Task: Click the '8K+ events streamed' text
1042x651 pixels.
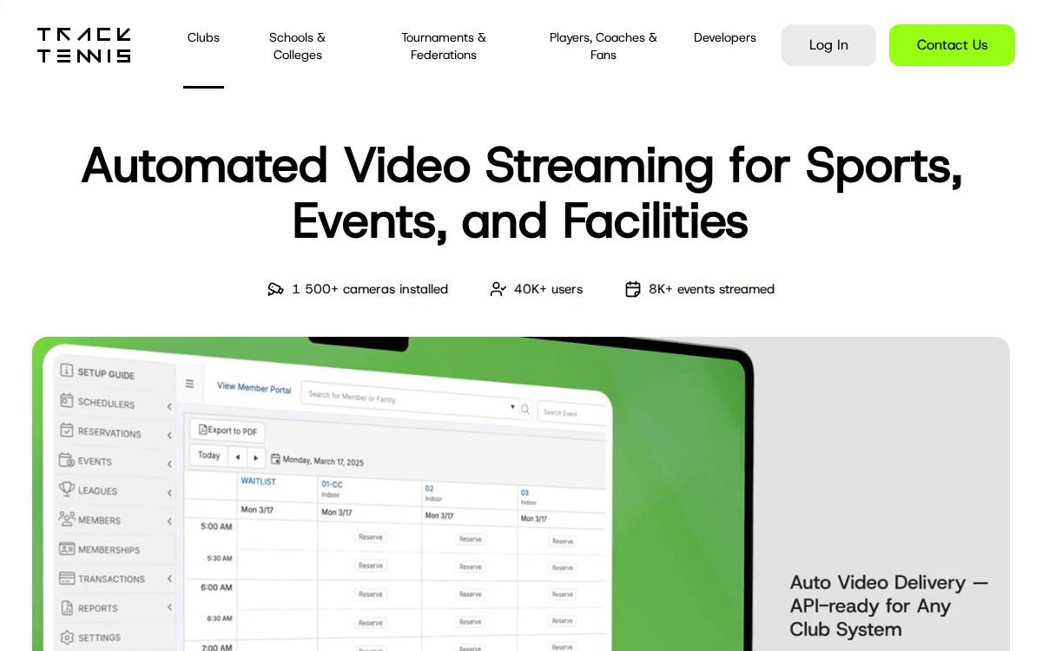Action: pyautogui.click(x=711, y=289)
